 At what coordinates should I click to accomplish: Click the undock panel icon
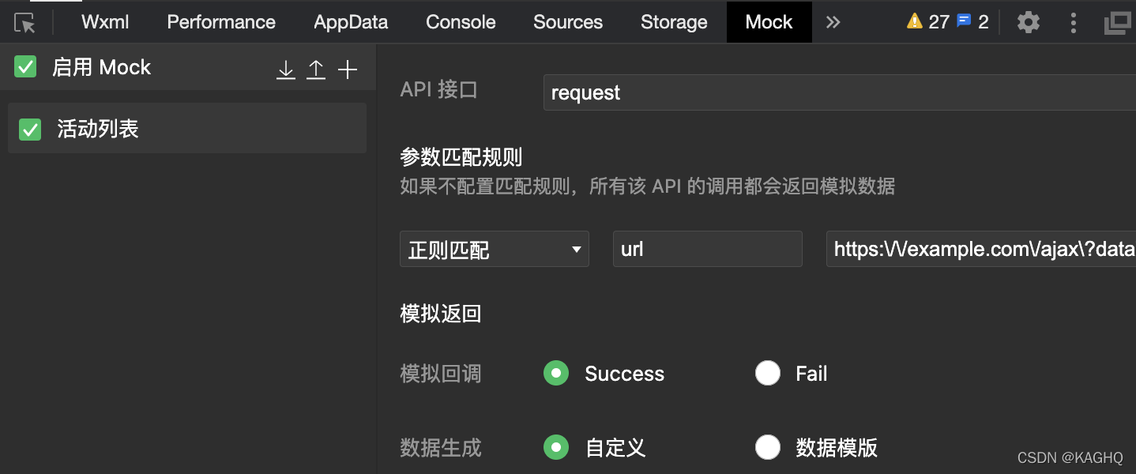pos(1117,22)
